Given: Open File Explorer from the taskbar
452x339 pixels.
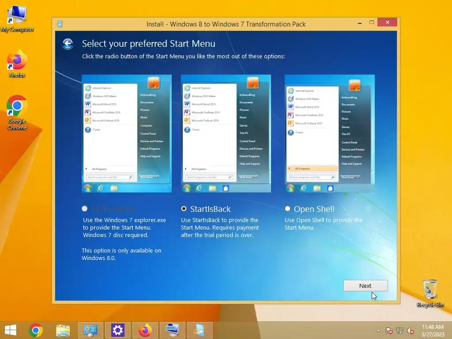Looking at the screenshot, I should tap(63, 330).
